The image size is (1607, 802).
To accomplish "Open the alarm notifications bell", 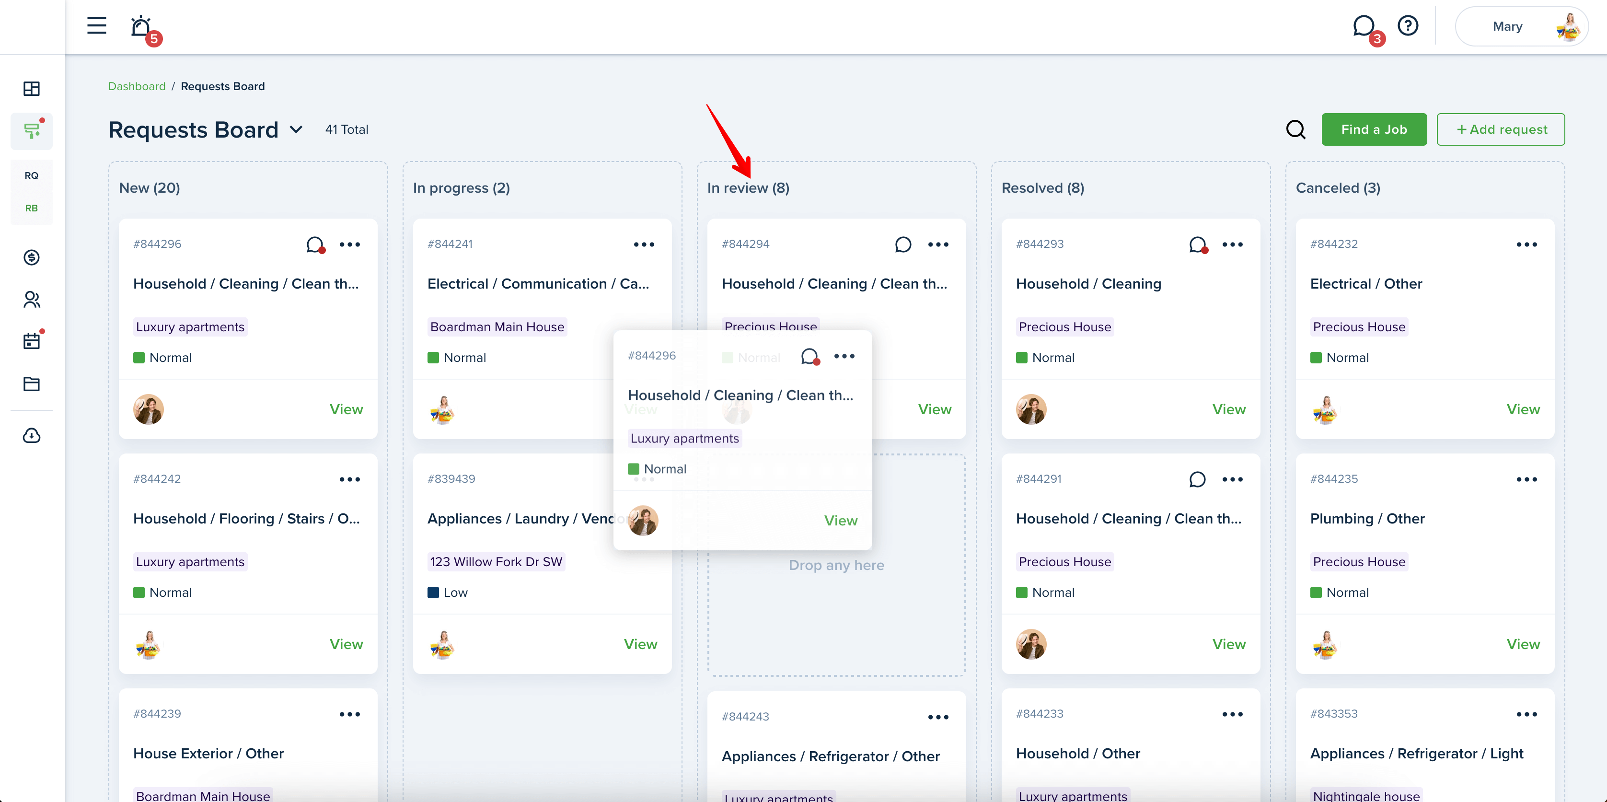I will click(x=141, y=26).
